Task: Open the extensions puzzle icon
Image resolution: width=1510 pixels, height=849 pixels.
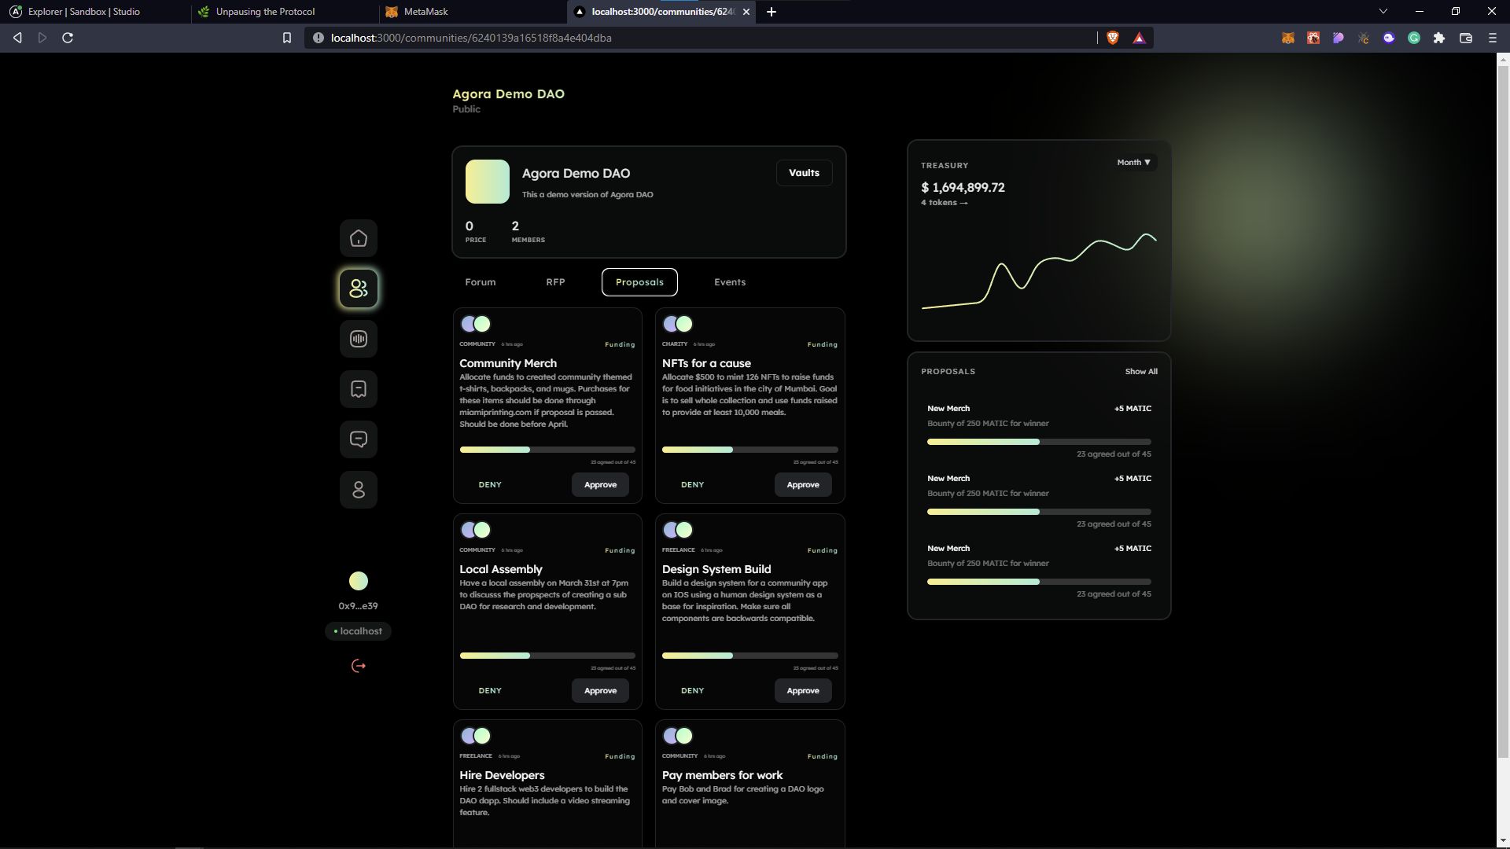Action: (x=1439, y=38)
